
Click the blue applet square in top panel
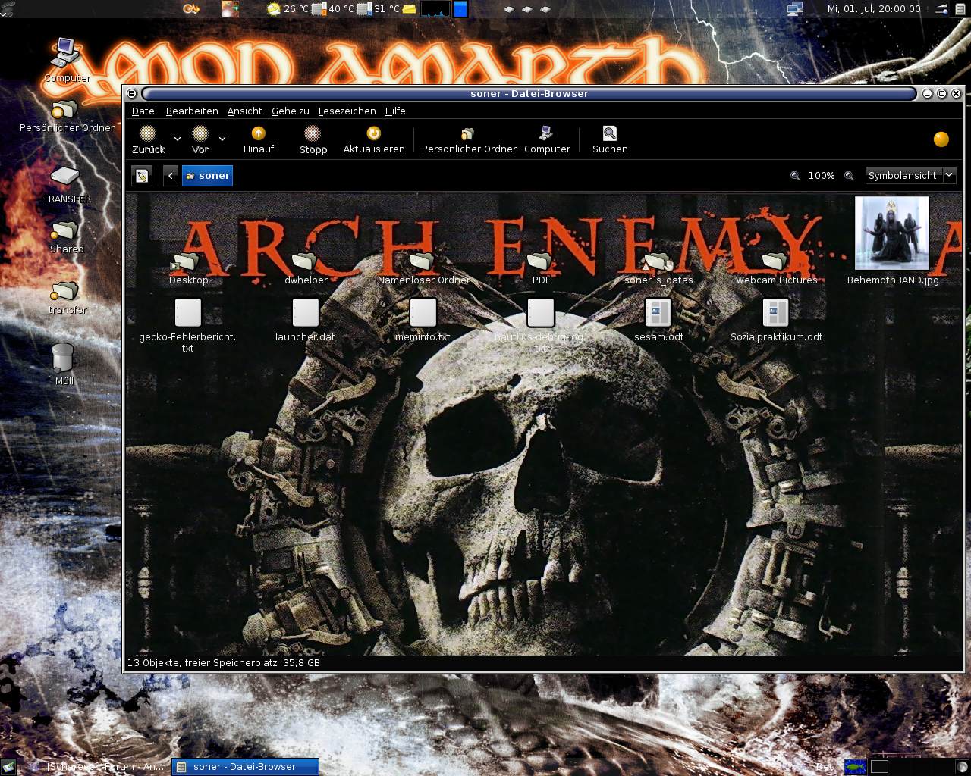460,9
